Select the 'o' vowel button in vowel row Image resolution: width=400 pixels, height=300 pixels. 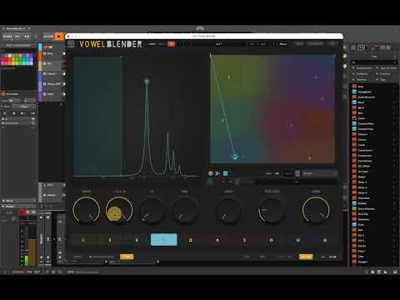271,240
